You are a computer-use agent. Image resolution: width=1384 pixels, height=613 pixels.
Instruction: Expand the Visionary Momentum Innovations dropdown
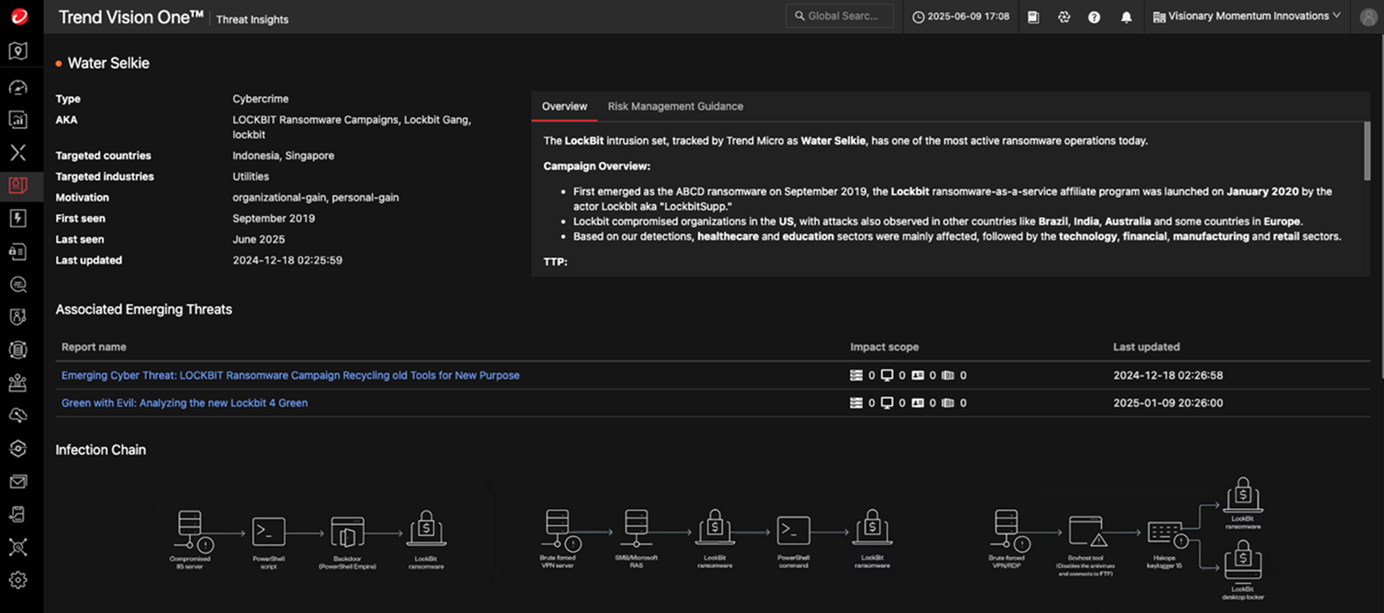1247,16
